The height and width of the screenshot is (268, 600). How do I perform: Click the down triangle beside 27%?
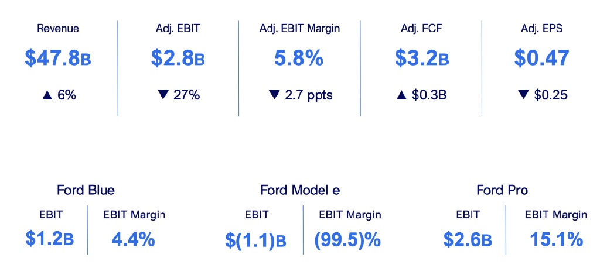click(164, 95)
